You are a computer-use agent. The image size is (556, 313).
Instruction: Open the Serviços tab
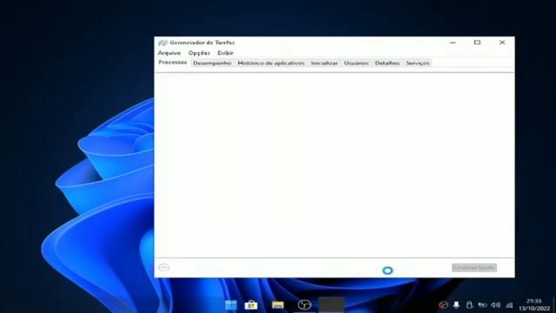[418, 63]
